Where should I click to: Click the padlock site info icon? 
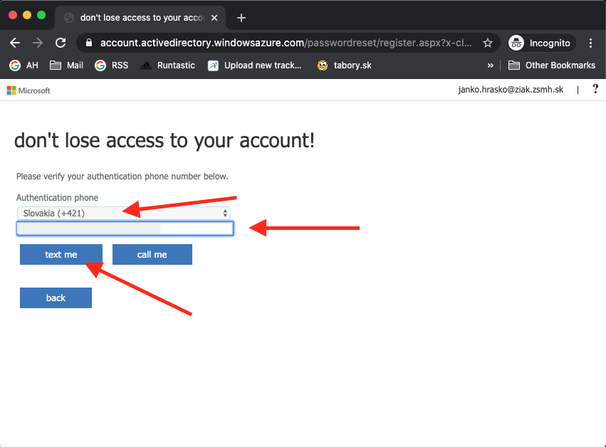click(89, 43)
